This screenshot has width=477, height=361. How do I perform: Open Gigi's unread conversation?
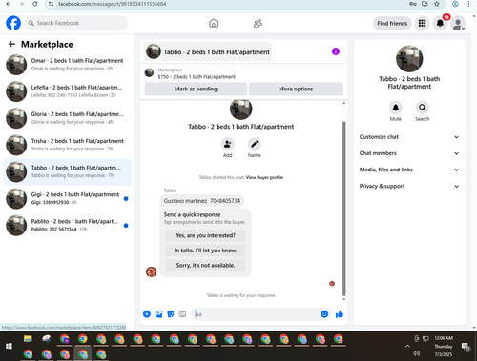[67, 198]
